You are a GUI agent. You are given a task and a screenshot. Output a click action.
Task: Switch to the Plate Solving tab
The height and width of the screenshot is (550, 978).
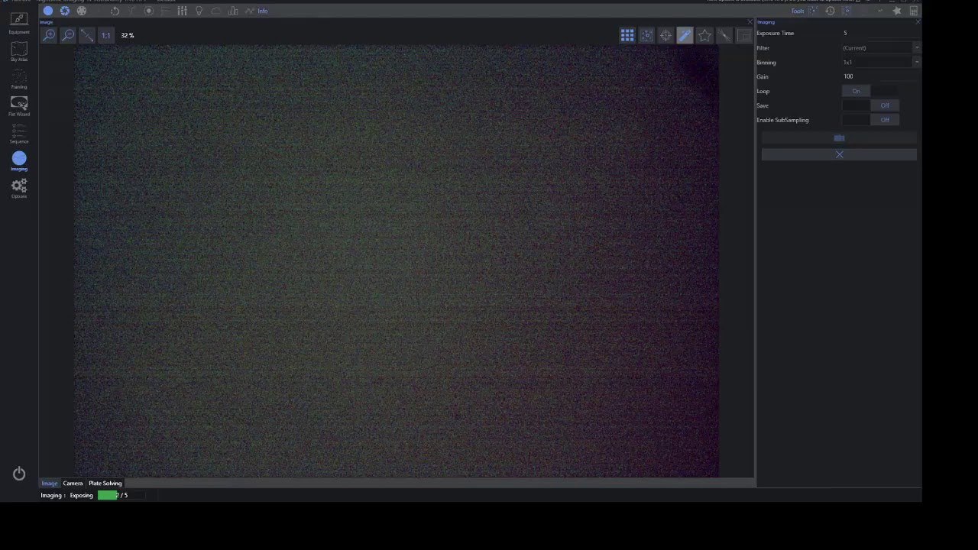[105, 484]
